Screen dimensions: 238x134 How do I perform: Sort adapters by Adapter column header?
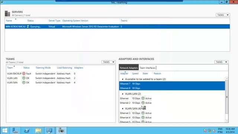pos(124,74)
